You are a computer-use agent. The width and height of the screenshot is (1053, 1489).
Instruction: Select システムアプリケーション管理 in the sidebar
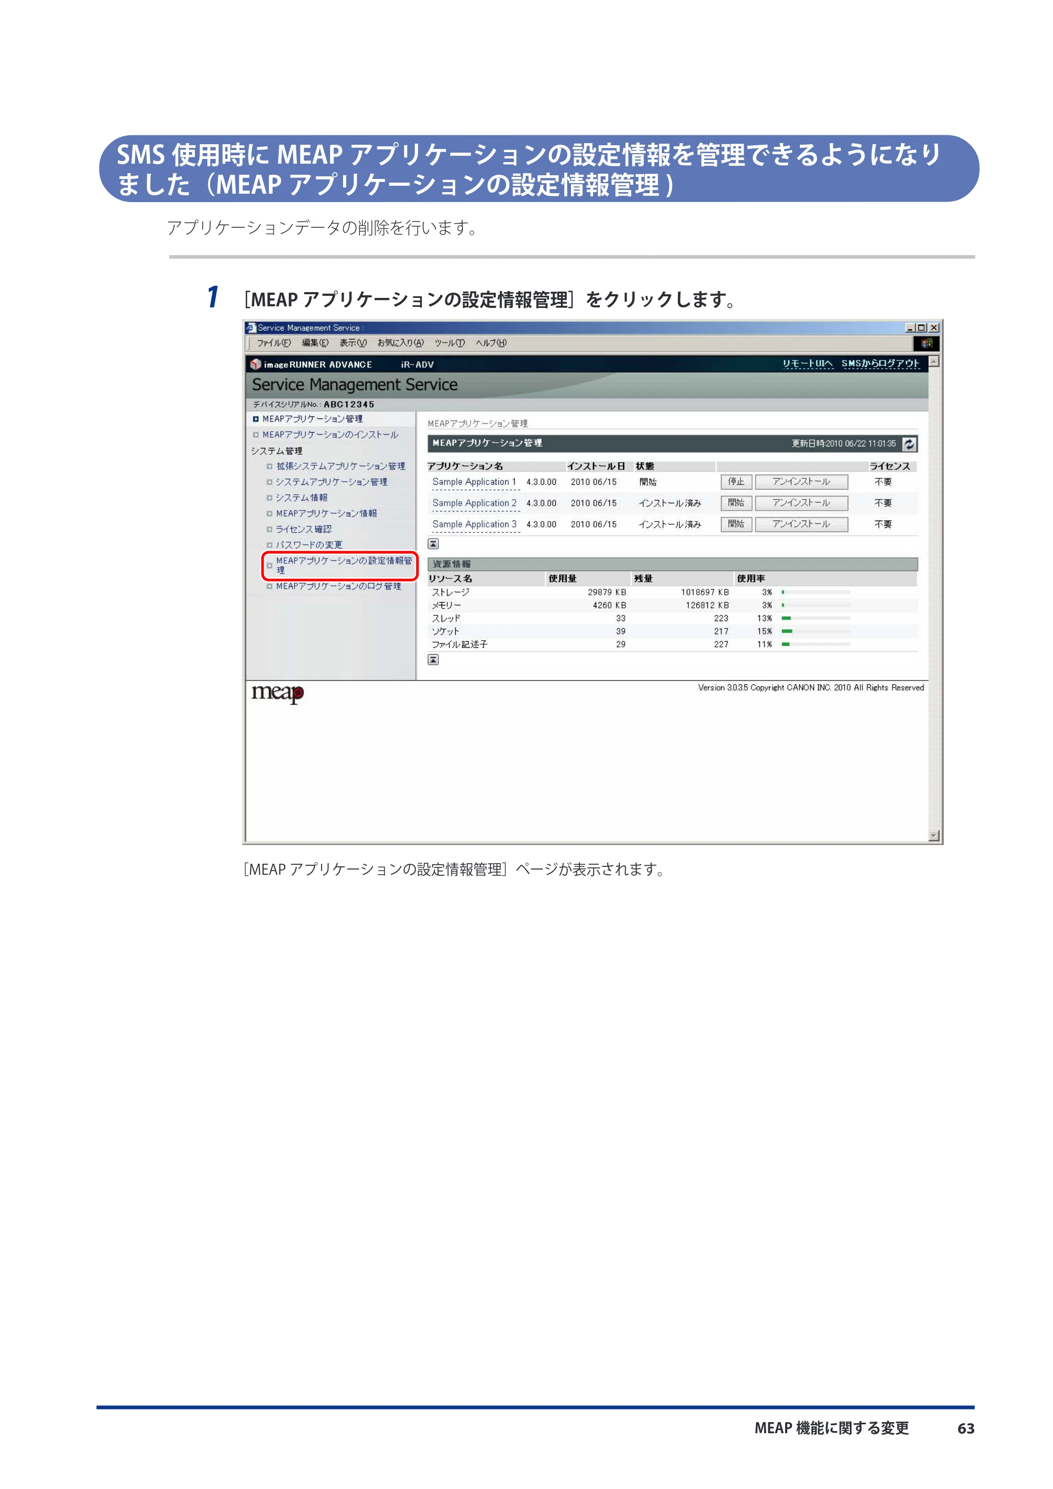[x=332, y=482]
